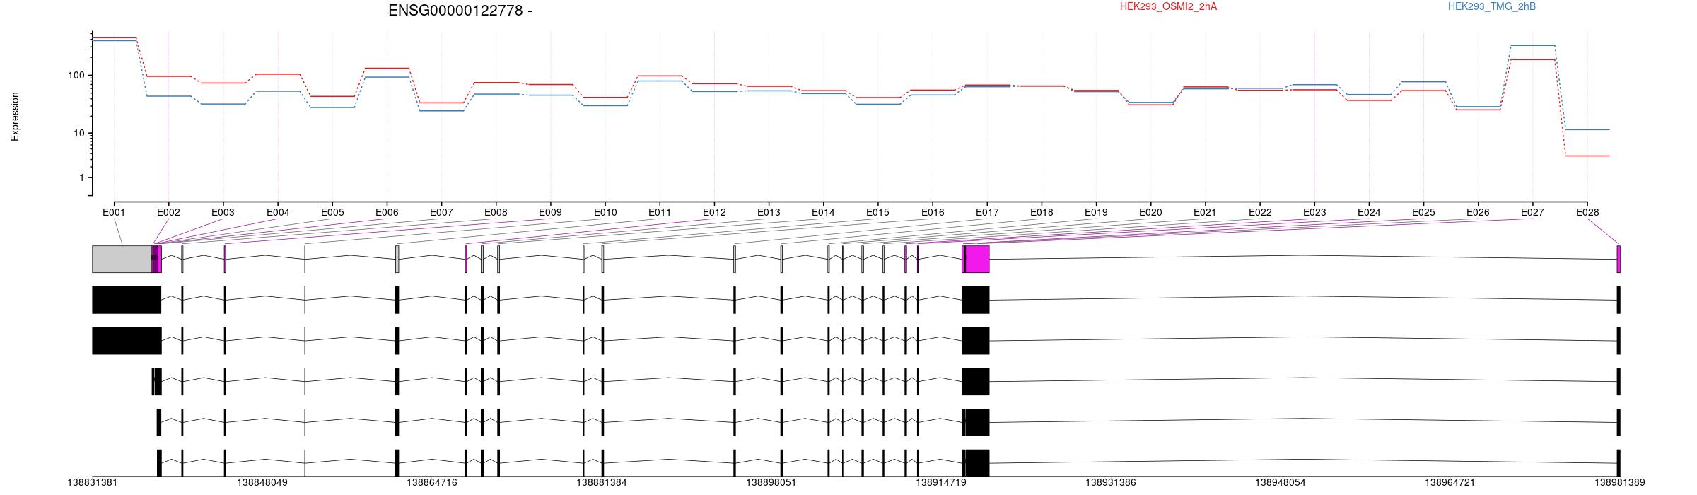The image size is (1697, 495).
Task: Click exon label E016
Action: (933, 212)
